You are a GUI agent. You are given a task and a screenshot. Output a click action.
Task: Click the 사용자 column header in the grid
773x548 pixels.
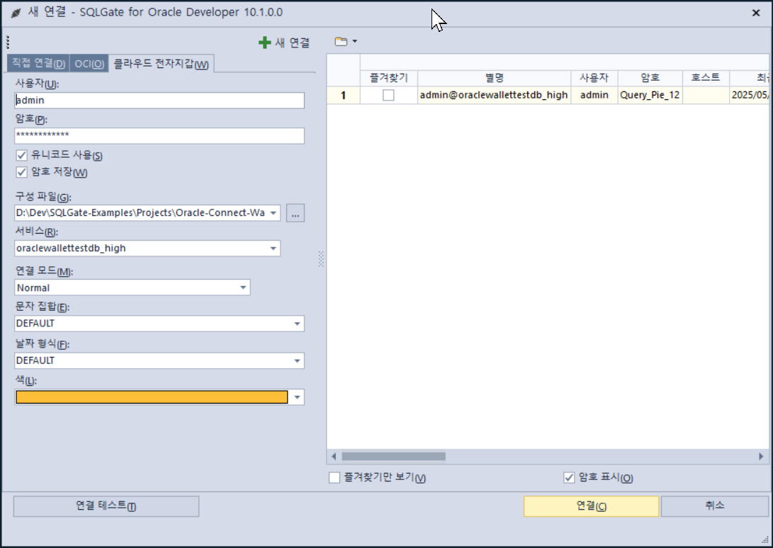594,78
